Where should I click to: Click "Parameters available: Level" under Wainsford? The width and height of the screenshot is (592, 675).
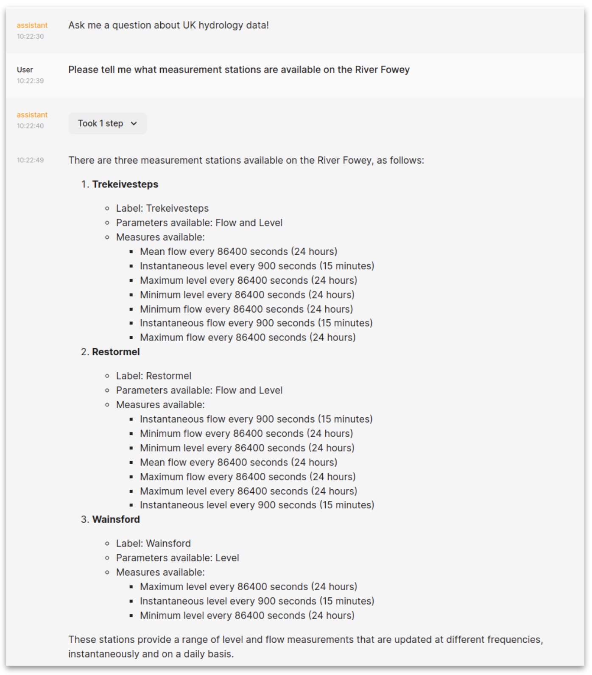tap(177, 558)
